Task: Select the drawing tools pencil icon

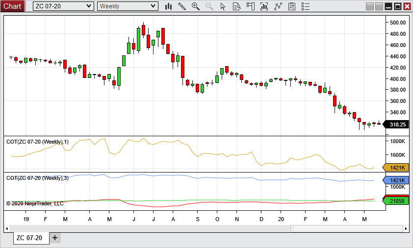Action: click(x=182, y=6)
